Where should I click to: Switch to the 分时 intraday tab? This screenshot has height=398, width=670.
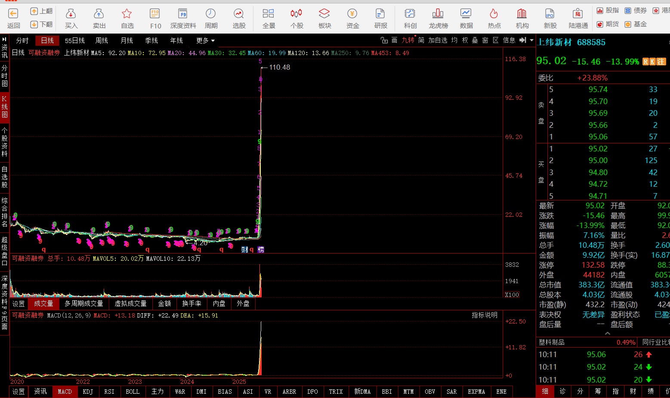pos(22,40)
